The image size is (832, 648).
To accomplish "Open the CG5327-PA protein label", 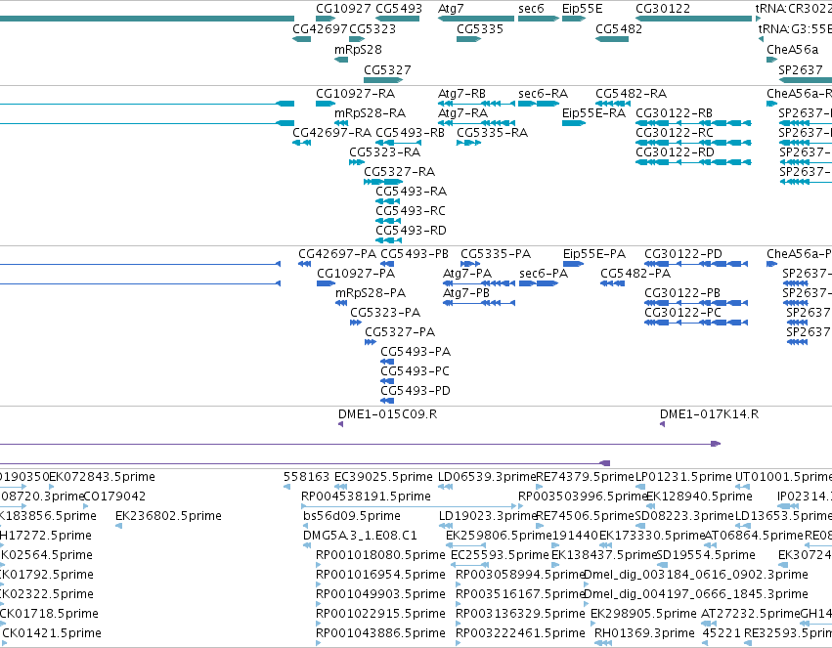I will coord(400,332).
